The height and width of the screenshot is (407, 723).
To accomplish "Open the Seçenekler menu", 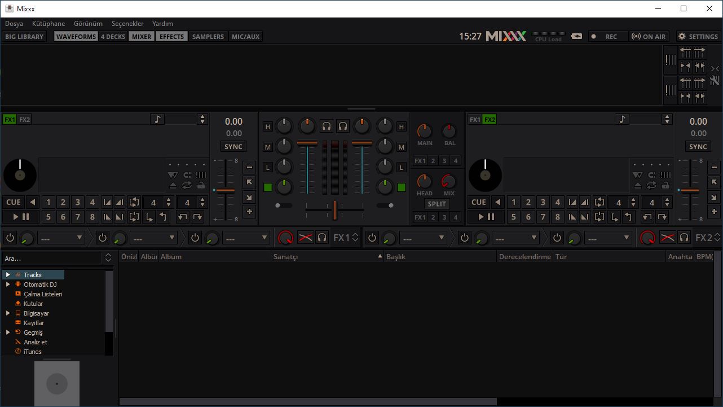I will [127, 24].
